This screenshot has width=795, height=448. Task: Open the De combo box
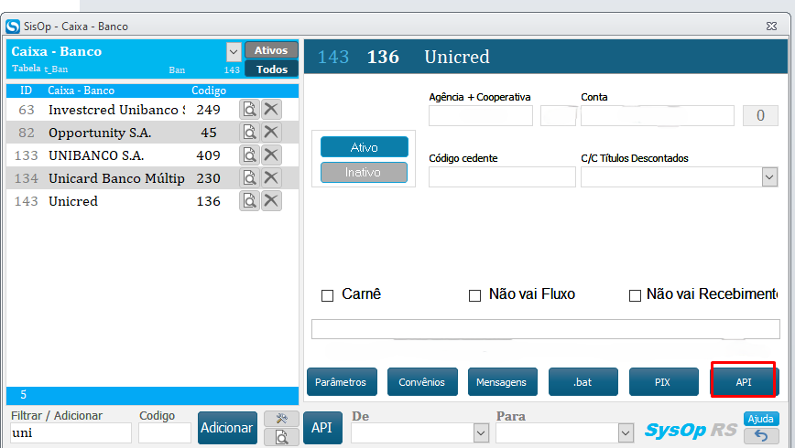(x=480, y=432)
